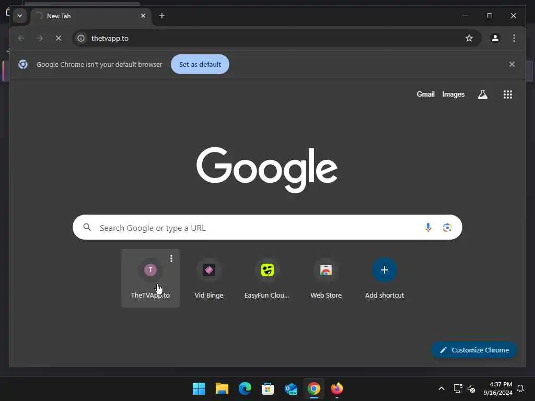Open Gmail link
The image size is (535, 401).
coord(425,94)
